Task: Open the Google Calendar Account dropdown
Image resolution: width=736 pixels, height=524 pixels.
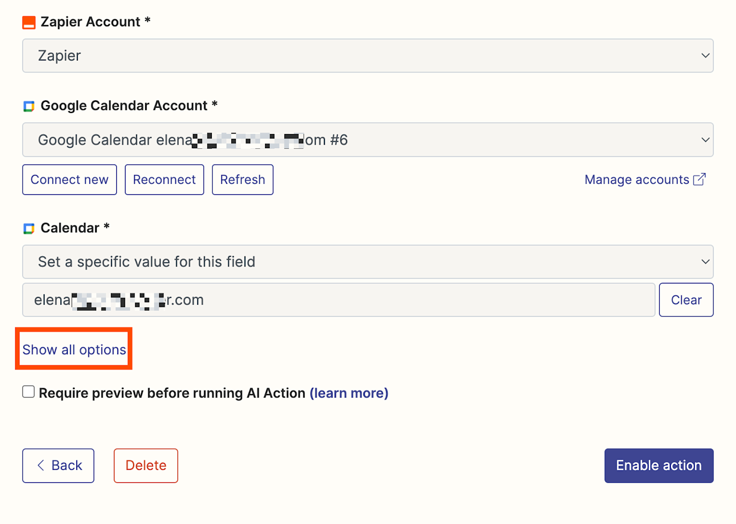Action: click(367, 140)
